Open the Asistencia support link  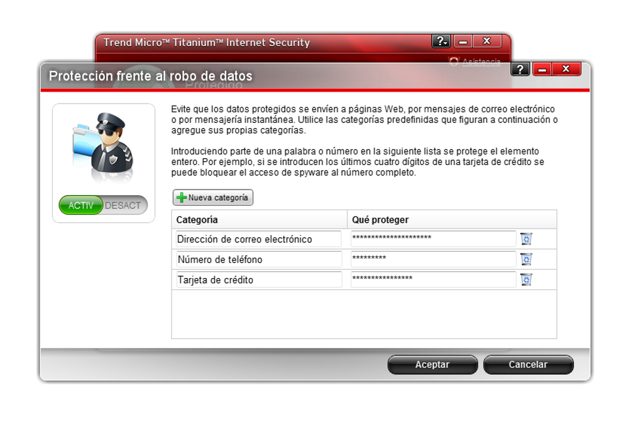point(481,61)
